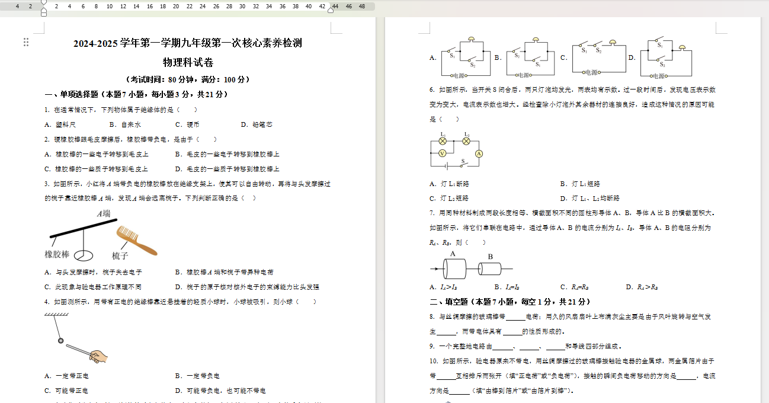Click option "C. RA=RB"
Screen dimensions: 769x403
click(x=573, y=287)
